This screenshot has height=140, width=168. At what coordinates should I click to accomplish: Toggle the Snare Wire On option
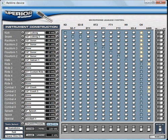(x=14, y=136)
